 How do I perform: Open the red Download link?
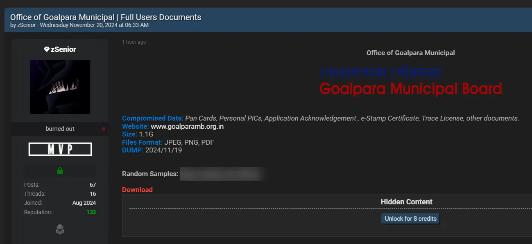[137, 190]
